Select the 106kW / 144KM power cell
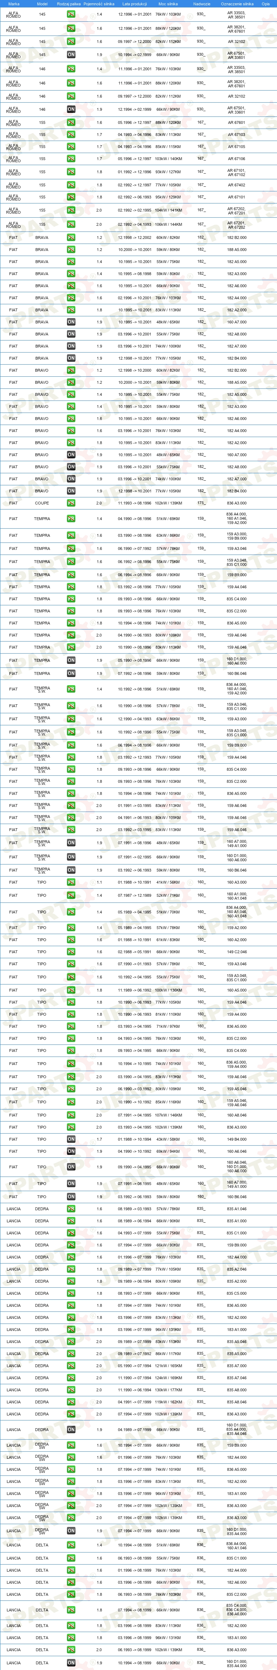The image size is (277, 1670). (168, 224)
